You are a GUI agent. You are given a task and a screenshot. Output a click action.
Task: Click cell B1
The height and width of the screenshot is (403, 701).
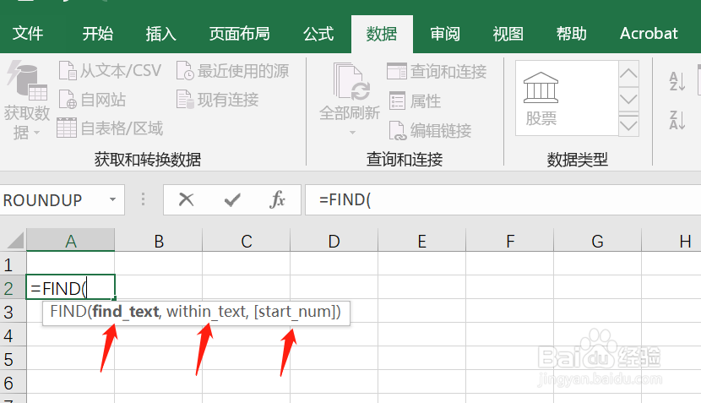(159, 264)
